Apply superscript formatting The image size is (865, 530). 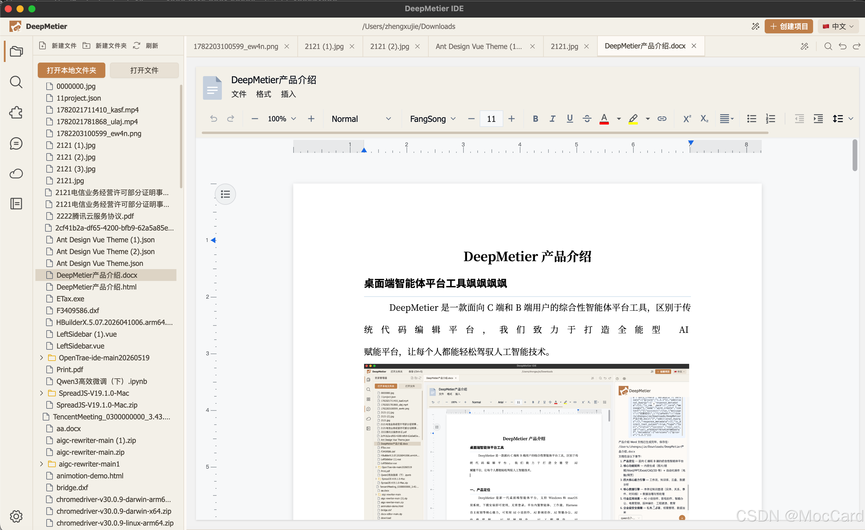click(687, 119)
